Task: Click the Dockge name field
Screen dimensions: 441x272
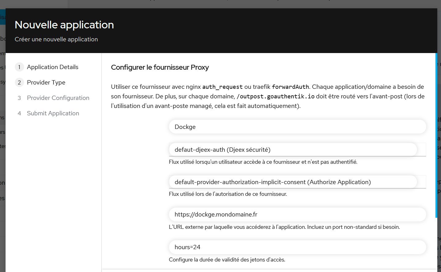Action: point(297,127)
